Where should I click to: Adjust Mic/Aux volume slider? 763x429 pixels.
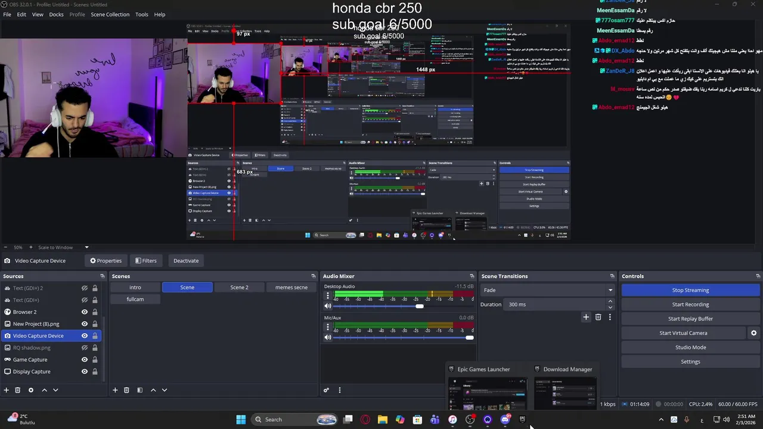(x=470, y=338)
